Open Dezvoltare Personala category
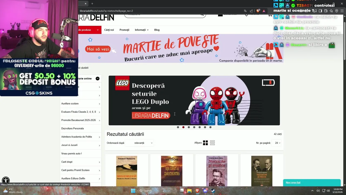Viewport: 346px width, 195px height. pyautogui.click(x=72, y=128)
